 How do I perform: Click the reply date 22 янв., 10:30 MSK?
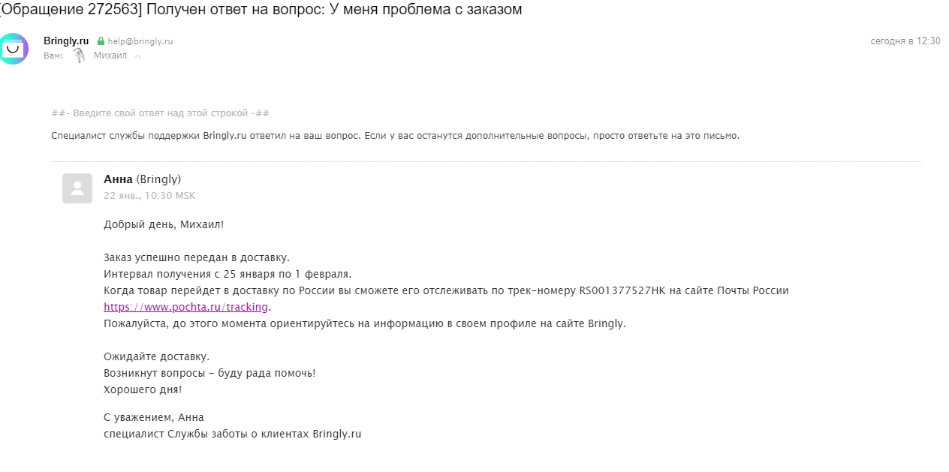[x=149, y=196]
